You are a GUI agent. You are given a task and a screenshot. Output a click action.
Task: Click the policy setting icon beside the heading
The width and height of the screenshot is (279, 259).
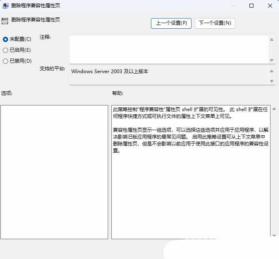(x=4, y=21)
